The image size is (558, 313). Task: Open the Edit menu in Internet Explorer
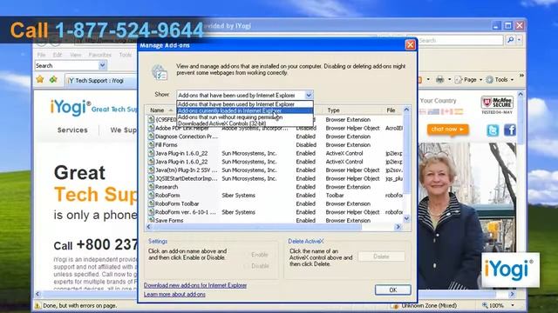(x=58, y=55)
